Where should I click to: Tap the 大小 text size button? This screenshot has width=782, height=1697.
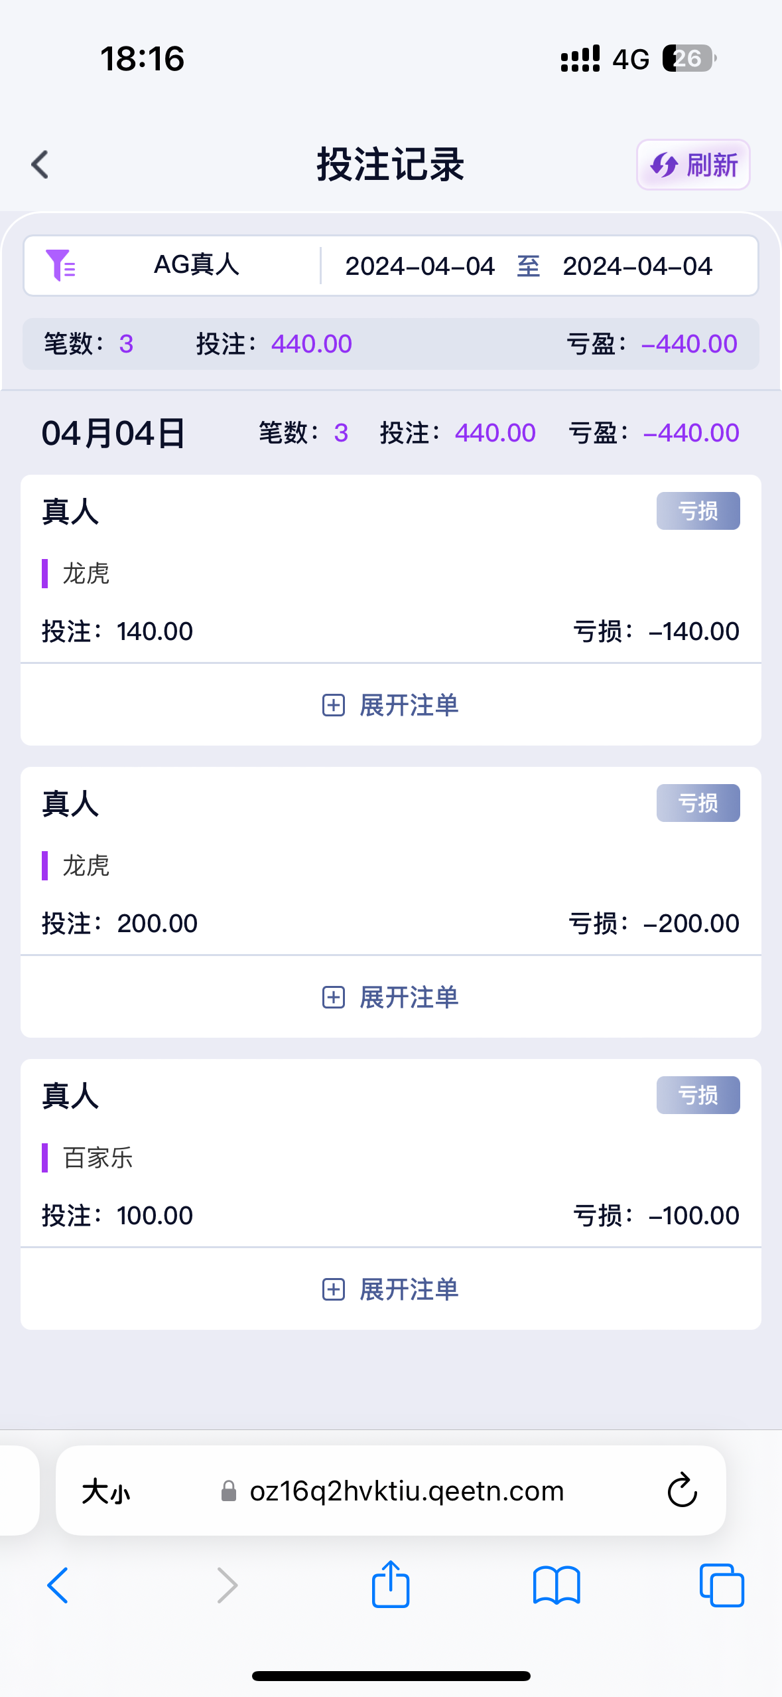[x=106, y=1492]
